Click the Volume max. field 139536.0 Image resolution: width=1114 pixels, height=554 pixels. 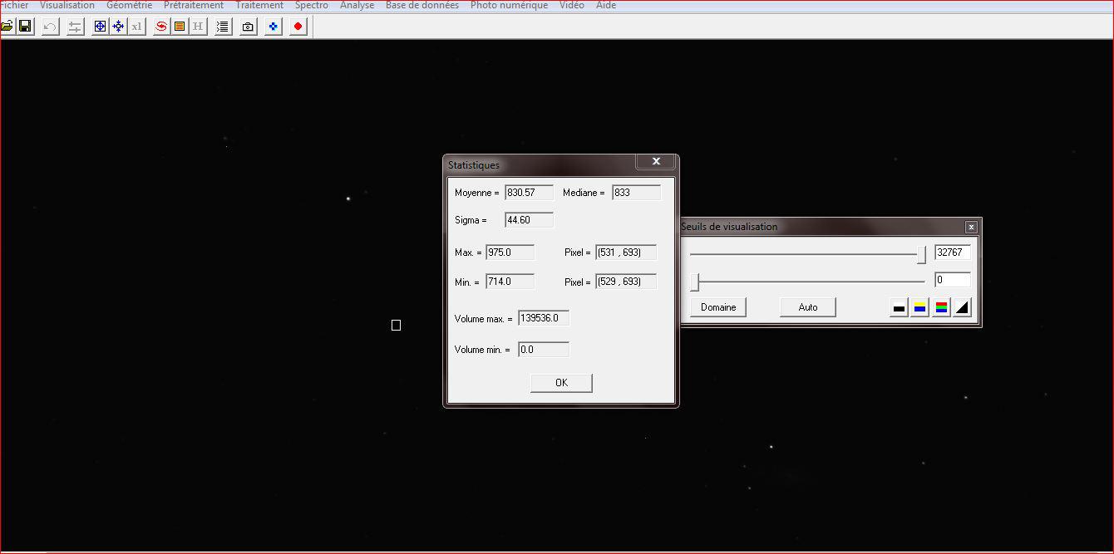point(544,318)
